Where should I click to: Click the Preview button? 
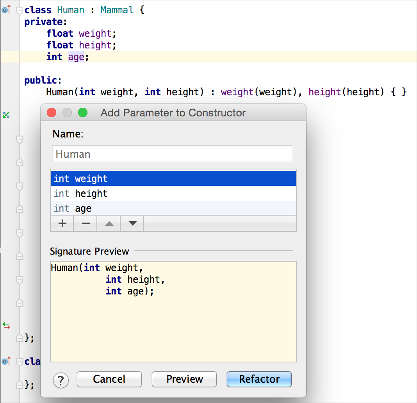click(x=184, y=379)
